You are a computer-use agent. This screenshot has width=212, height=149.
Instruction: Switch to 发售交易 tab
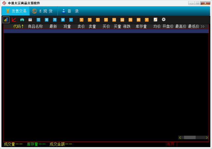pos(16,11)
